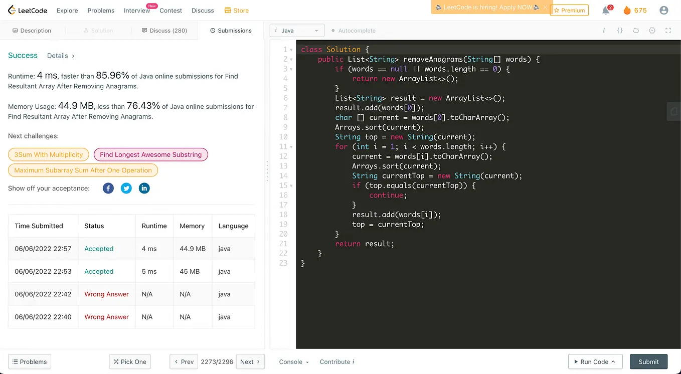Open the Discuss (280) tab
The height and width of the screenshot is (374, 681).
click(164, 31)
